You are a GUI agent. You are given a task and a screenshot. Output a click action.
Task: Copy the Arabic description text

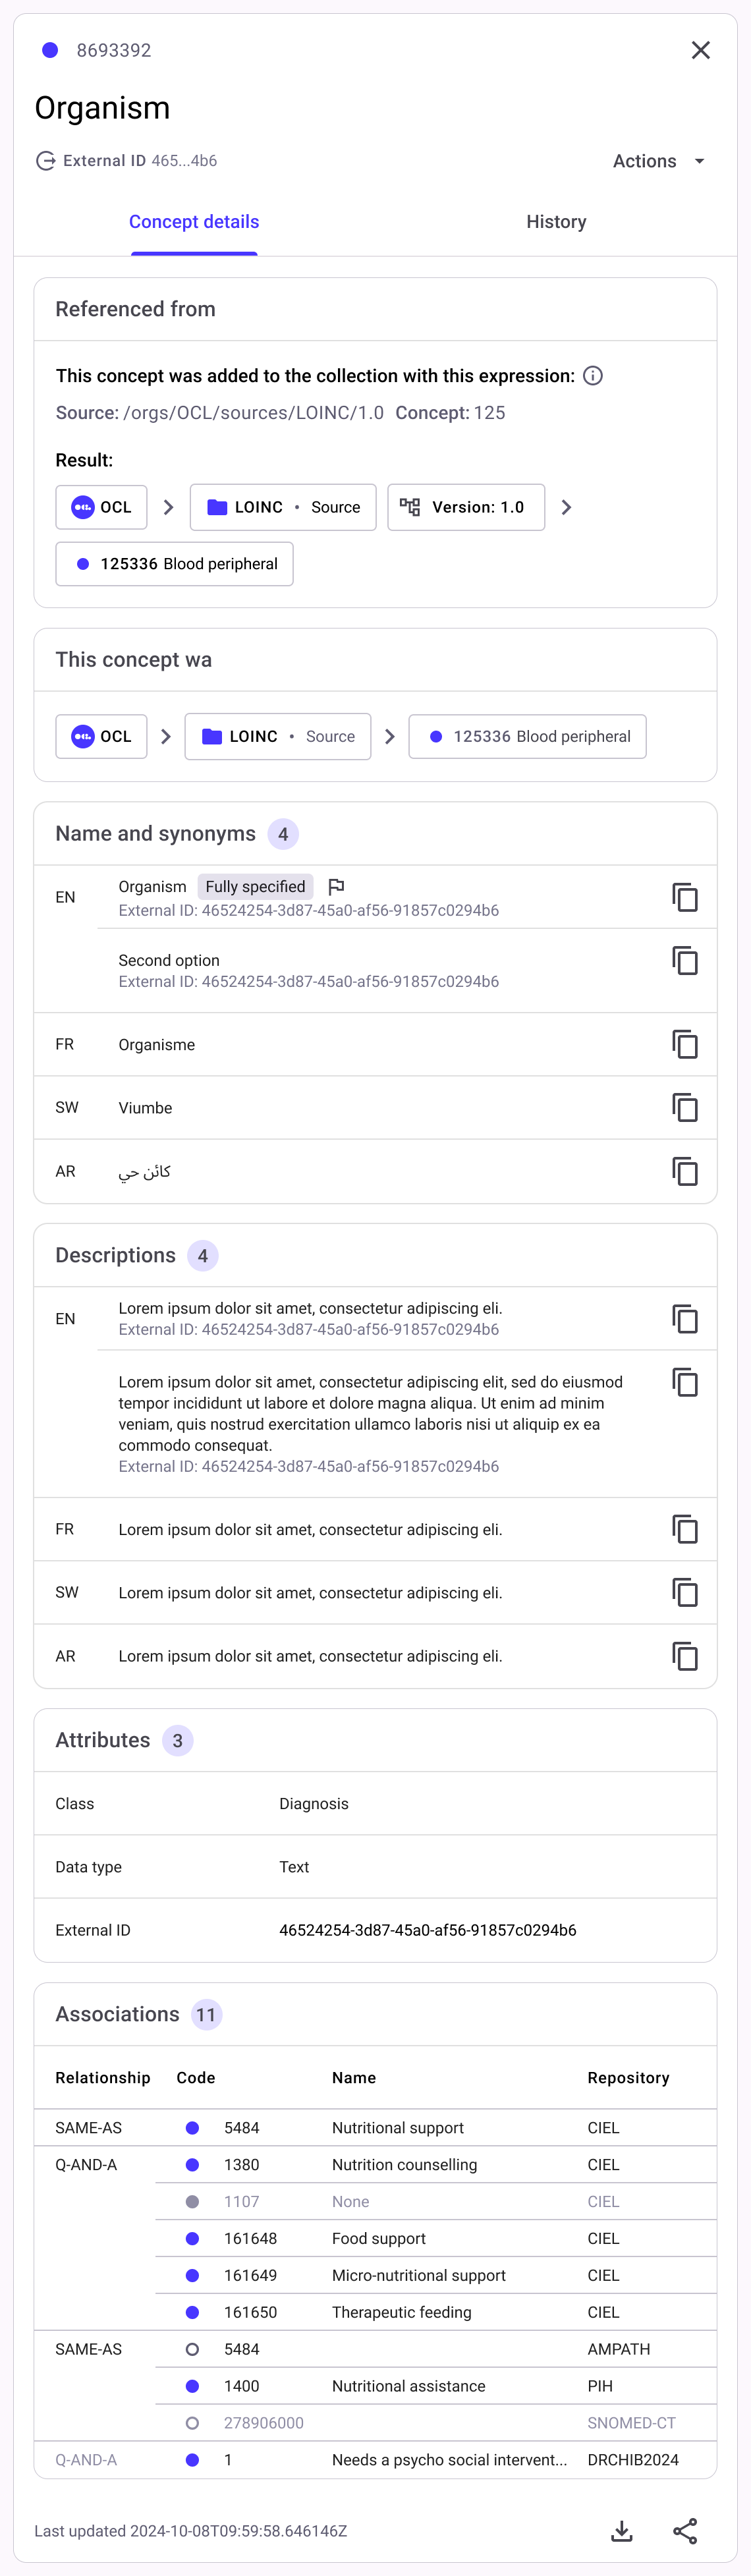tap(685, 1656)
